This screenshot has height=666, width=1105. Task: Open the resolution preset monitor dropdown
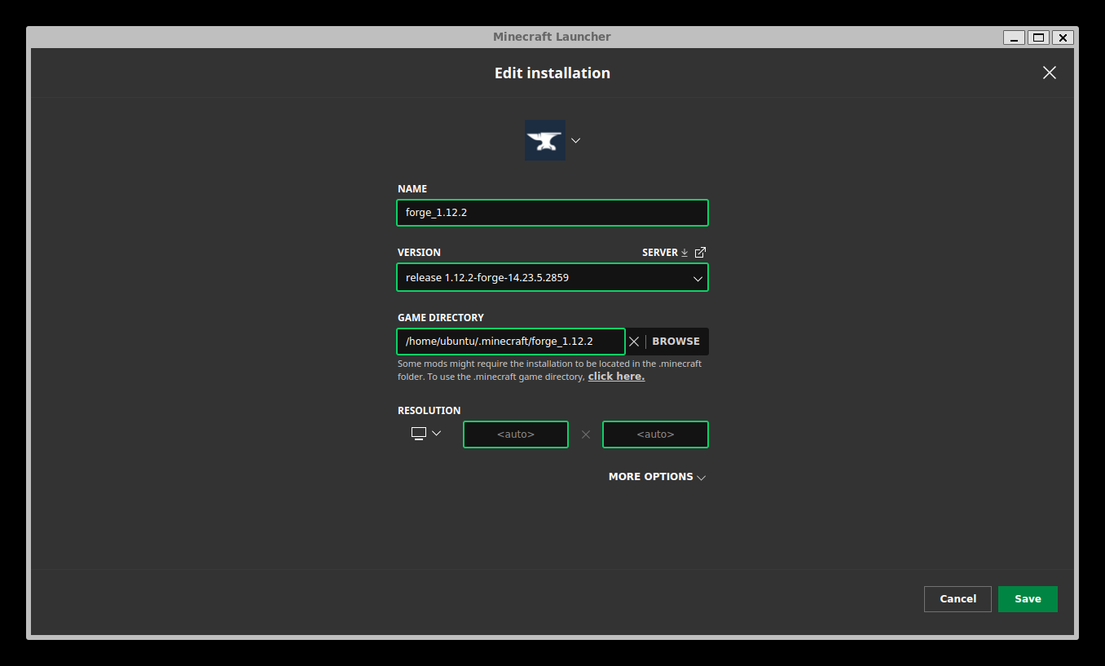(x=426, y=434)
